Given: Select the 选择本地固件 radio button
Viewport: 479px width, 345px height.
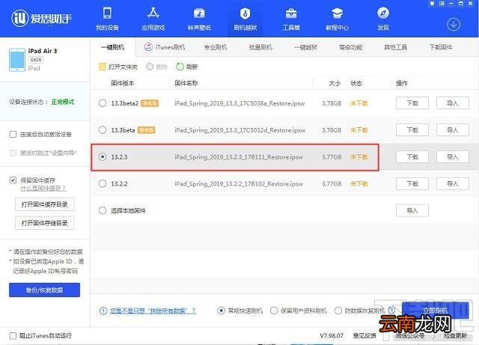Looking at the screenshot, I should click(103, 210).
